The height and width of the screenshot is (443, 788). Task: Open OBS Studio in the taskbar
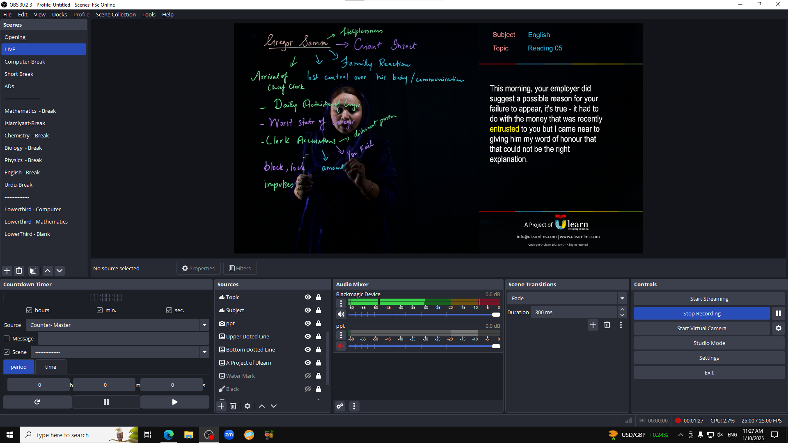pyautogui.click(x=209, y=435)
